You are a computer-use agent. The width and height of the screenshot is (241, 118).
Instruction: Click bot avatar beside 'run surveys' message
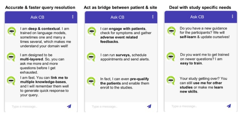point(91,57)
